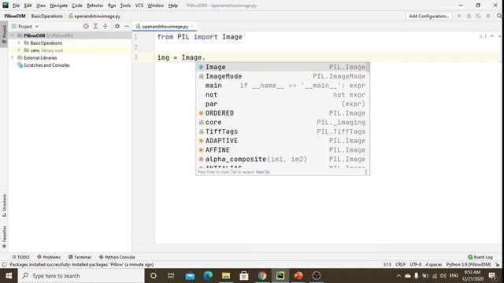
Task: Click the warnings indicator in editor corner
Action: tap(483, 36)
